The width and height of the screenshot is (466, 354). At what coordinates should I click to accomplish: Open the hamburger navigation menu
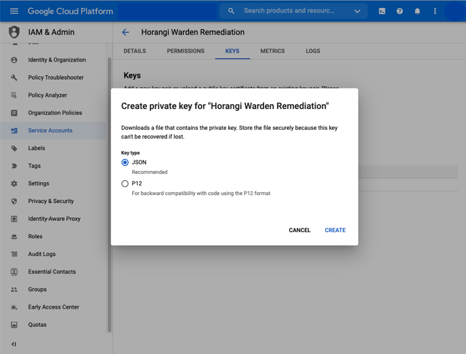(14, 11)
